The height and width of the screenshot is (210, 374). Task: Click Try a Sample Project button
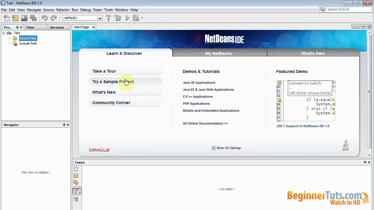point(125,82)
